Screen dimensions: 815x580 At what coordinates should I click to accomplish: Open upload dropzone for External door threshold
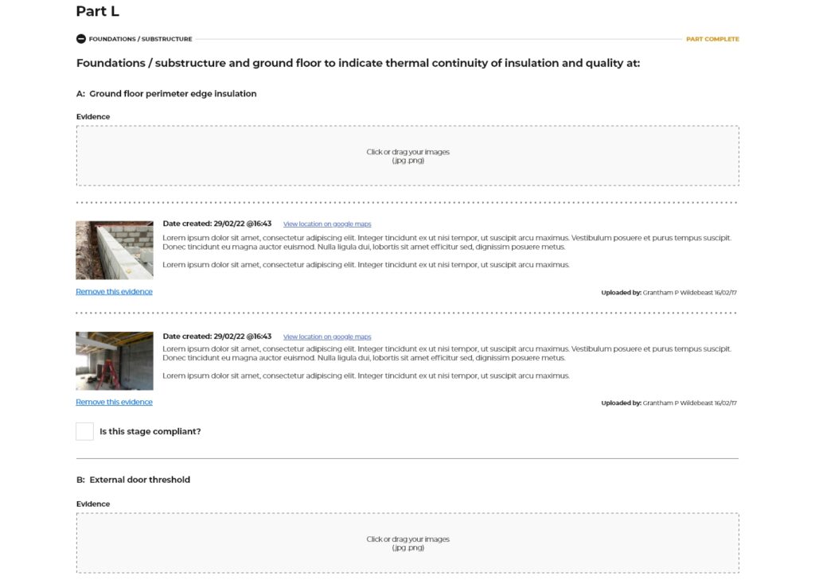(x=407, y=543)
